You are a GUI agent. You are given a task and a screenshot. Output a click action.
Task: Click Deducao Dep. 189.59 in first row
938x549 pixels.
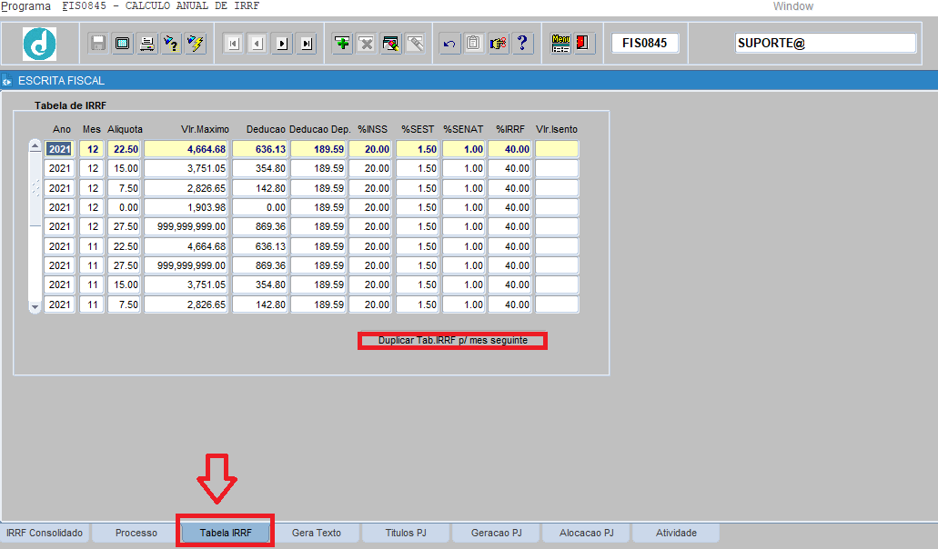318,149
